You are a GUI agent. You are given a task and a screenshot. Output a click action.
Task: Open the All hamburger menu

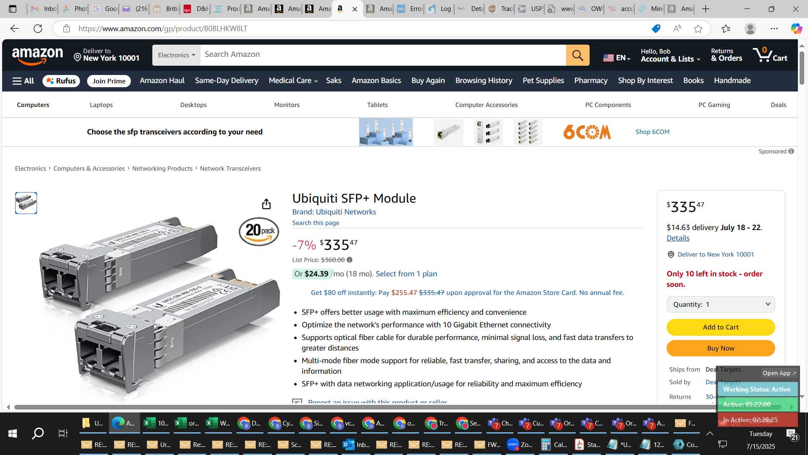(x=23, y=81)
